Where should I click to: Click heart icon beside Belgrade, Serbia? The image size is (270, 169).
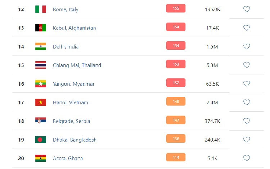[247, 121]
